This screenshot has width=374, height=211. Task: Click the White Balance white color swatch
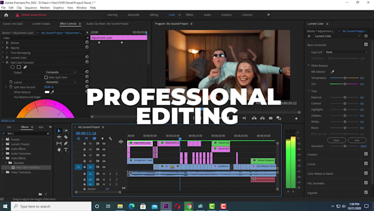[x=47, y=92]
